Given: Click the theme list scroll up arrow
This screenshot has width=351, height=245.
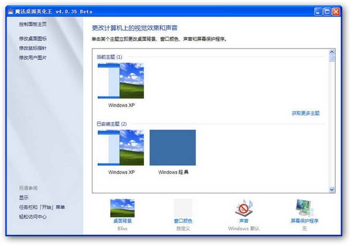Looking at the screenshot, I should 332,52.
